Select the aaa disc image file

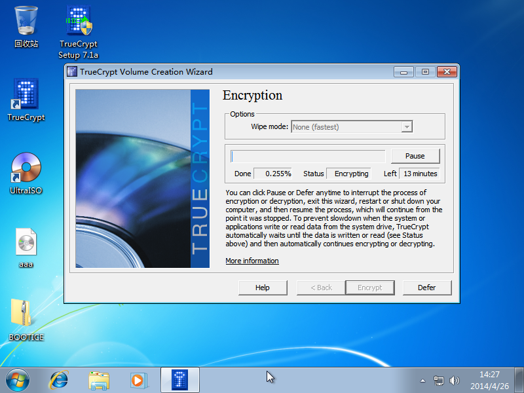pos(26,248)
